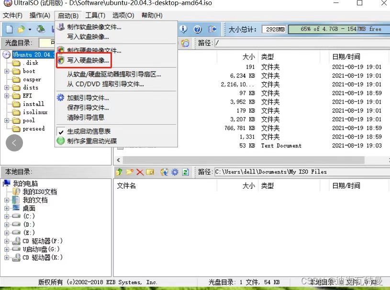Select CD 驱动器(F:) in local tree
Screen dimensions: 390x290
[x=43, y=241]
